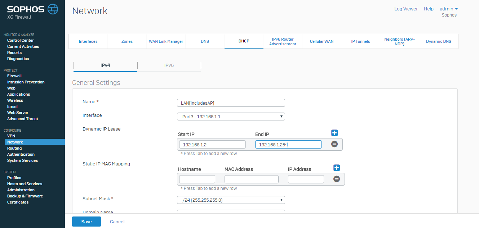
Task: Add a Static IP MAC Mapping row
Action: 336,168
